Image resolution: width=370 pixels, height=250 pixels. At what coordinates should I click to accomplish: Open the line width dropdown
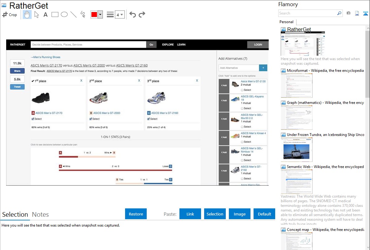120,14
